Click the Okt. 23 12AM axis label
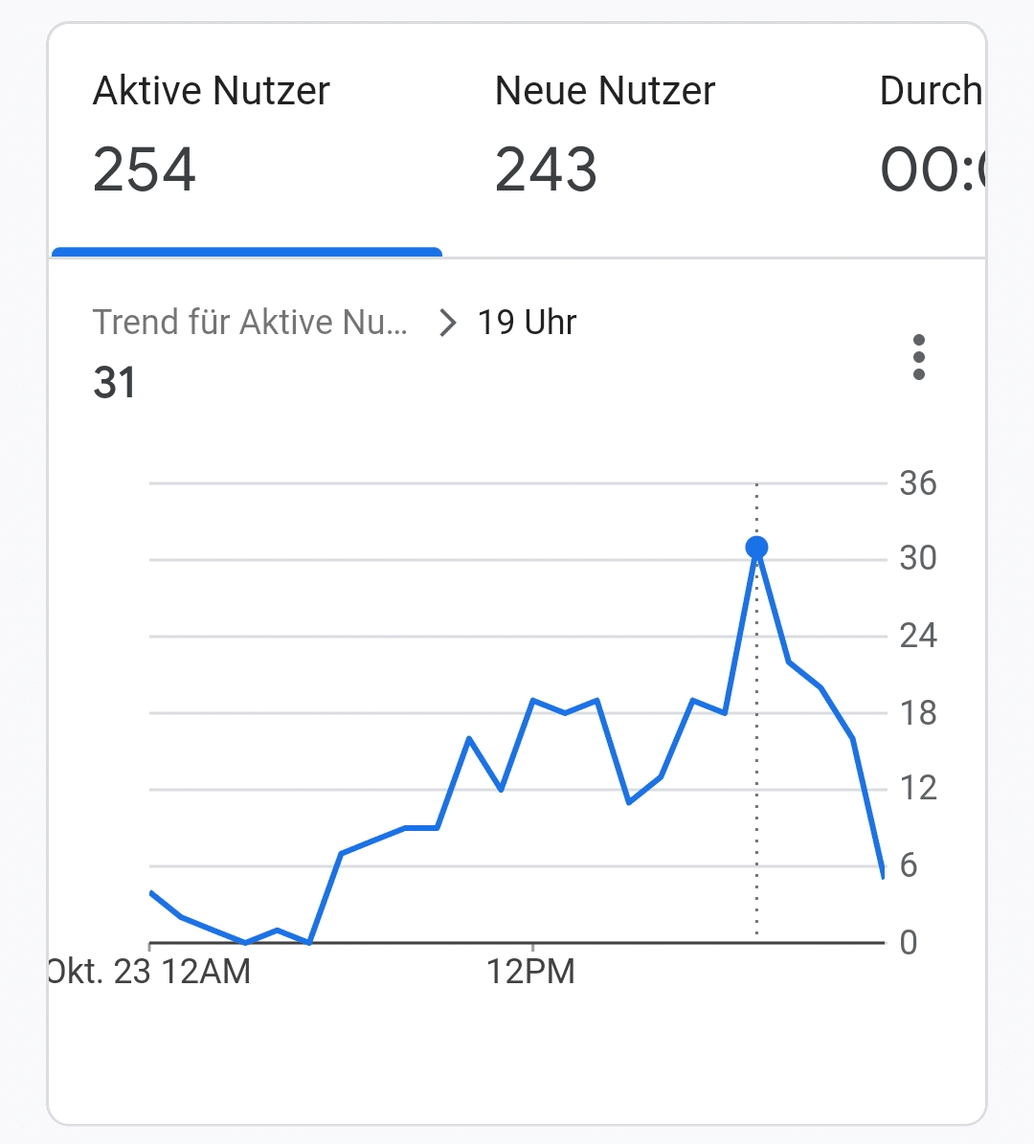The height and width of the screenshot is (1144, 1034). (151, 972)
